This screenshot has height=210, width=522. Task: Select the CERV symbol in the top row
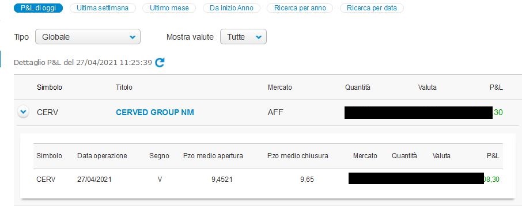pyautogui.click(x=48, y=113)
